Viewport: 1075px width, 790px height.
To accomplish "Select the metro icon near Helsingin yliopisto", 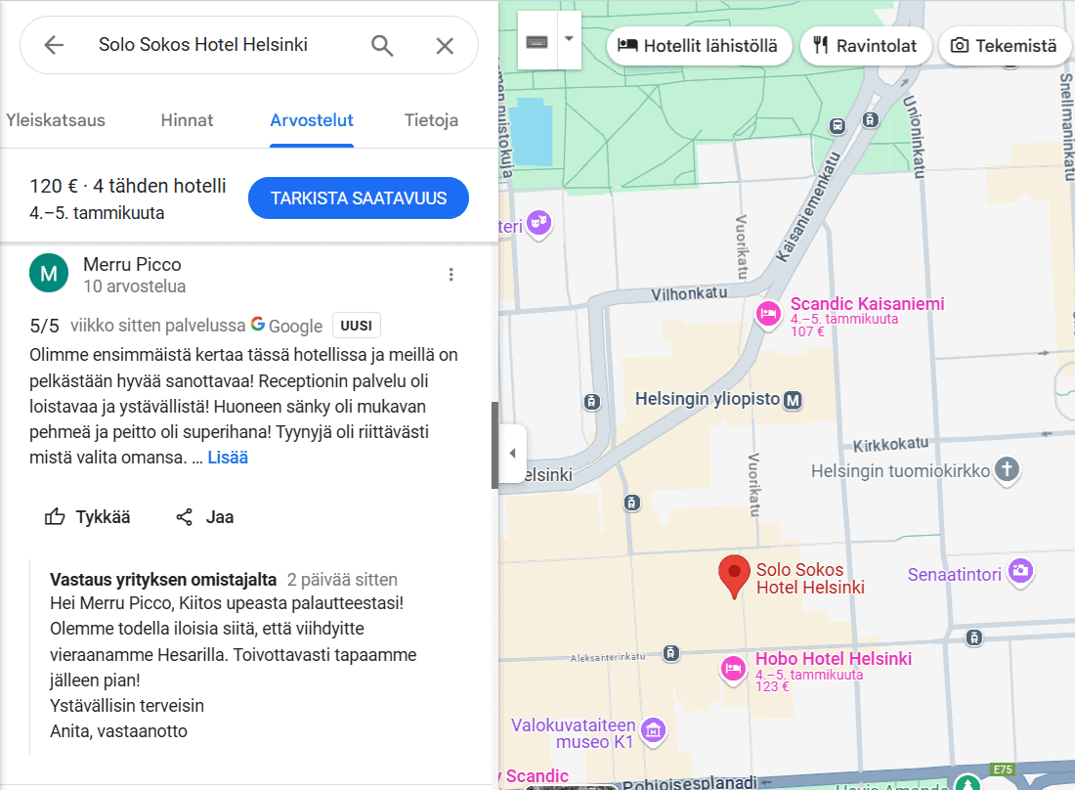I will (793, 400).
